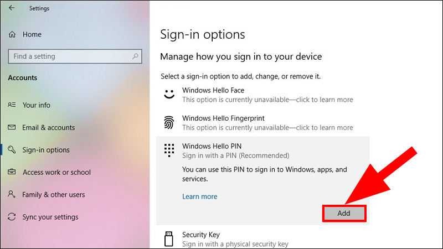Image resolution: width=443 pixels, height=249 pixels.
Task: Click the Family & other users icon
Action: click(12, 195)
